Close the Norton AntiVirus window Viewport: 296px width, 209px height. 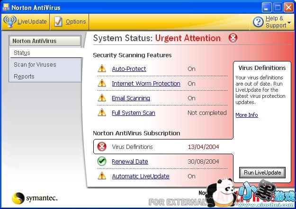(288, 8)
